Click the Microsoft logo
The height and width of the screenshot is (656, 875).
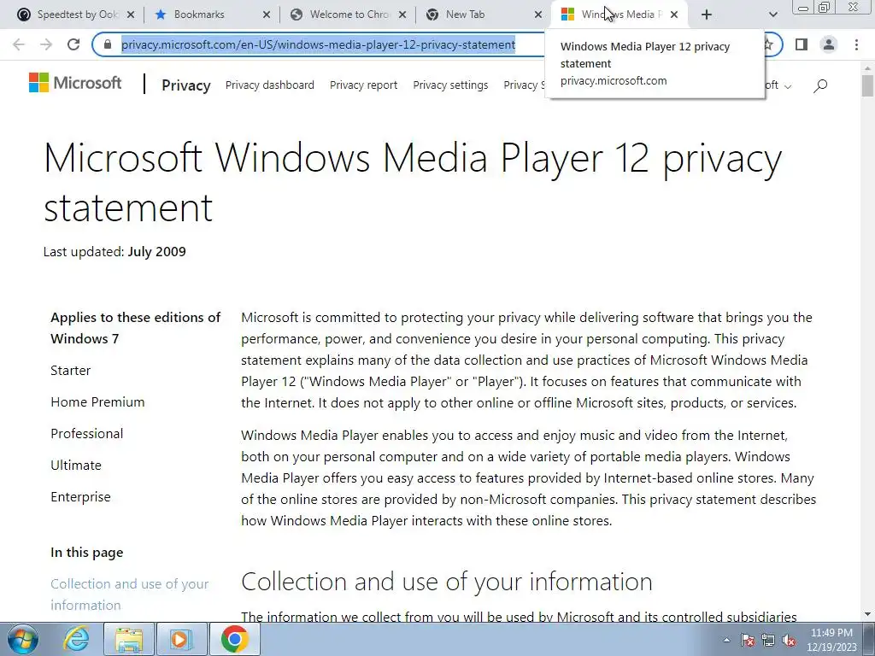tap(75, 83)
